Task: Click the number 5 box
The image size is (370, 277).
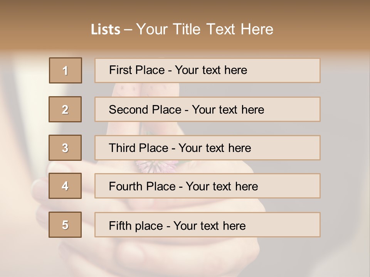Action: point(65,225)
